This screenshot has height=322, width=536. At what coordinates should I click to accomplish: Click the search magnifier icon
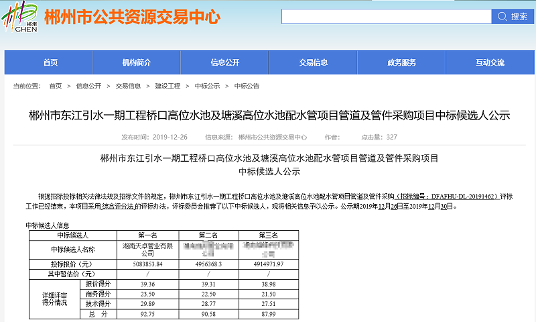click(x=502, y=16)
